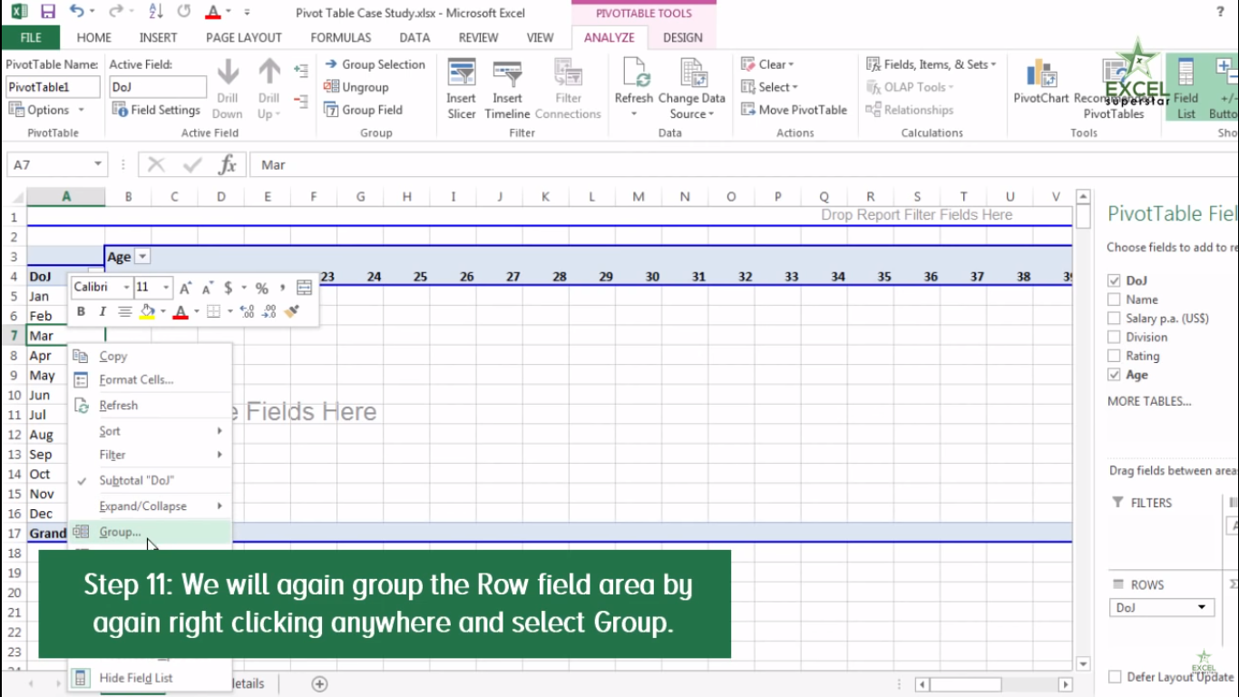Check the Name field checkbox
The height and width of the screenshot is (697, 1239).
pos(1114,299)
